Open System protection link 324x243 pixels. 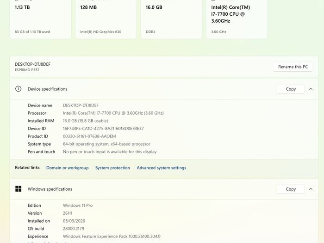tap(112, 168)
